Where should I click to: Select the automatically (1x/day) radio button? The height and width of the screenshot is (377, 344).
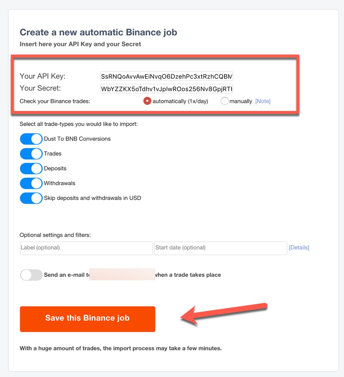click(147, 101)
